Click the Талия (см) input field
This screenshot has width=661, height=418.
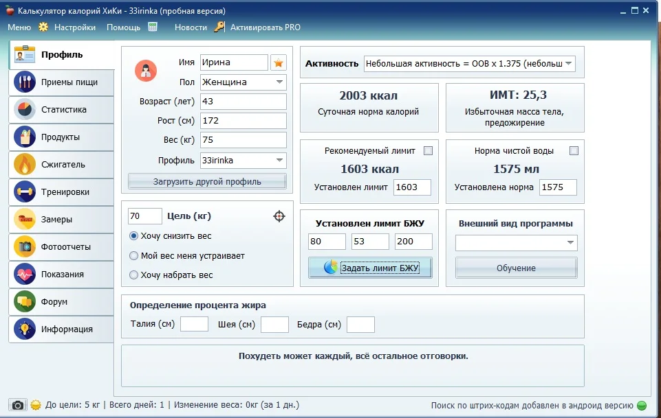[x=194, y=324]
